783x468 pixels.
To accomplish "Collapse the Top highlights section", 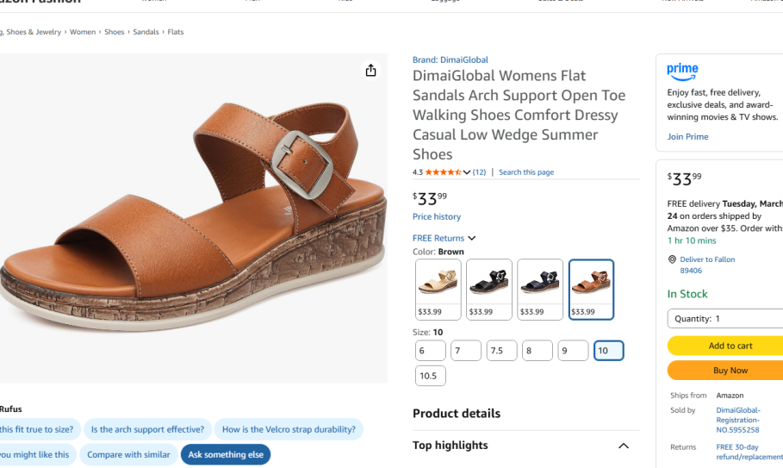I will click(623, 446).
